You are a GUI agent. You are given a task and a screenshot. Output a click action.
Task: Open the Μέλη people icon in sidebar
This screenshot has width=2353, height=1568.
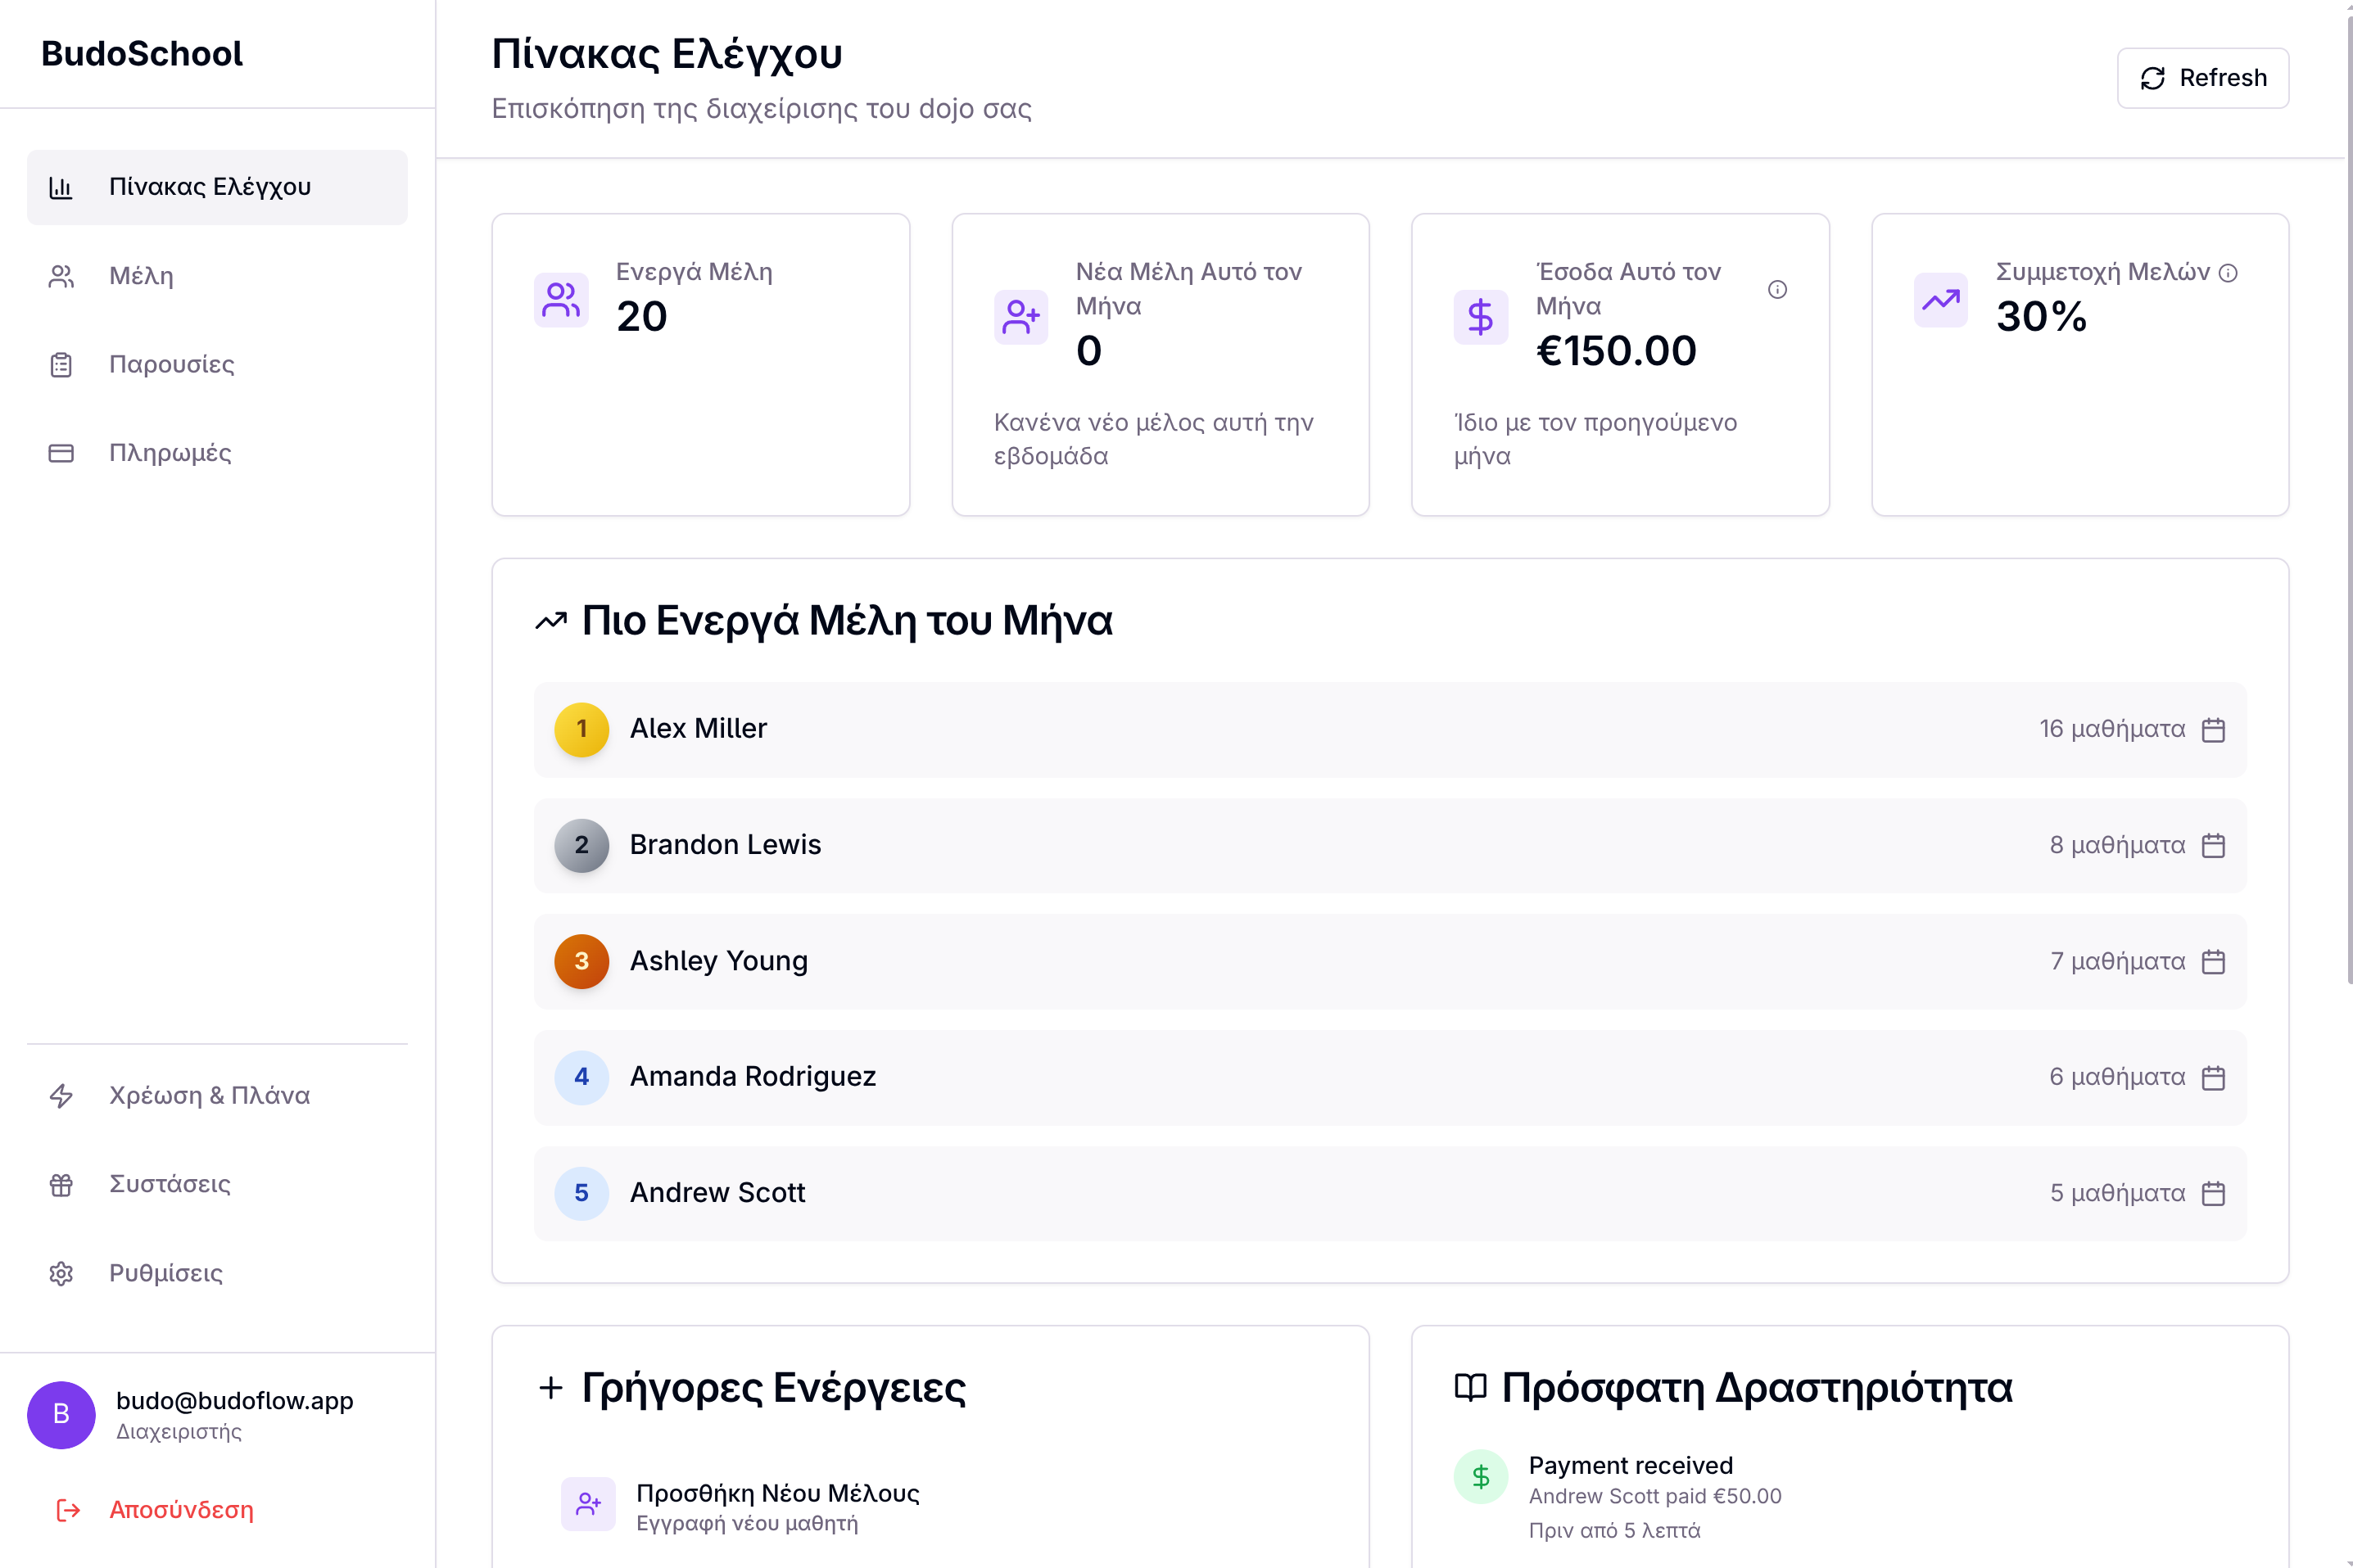coord(61,276)
